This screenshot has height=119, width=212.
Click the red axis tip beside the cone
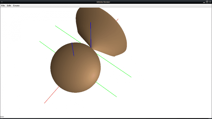click(x=117, y=20)
